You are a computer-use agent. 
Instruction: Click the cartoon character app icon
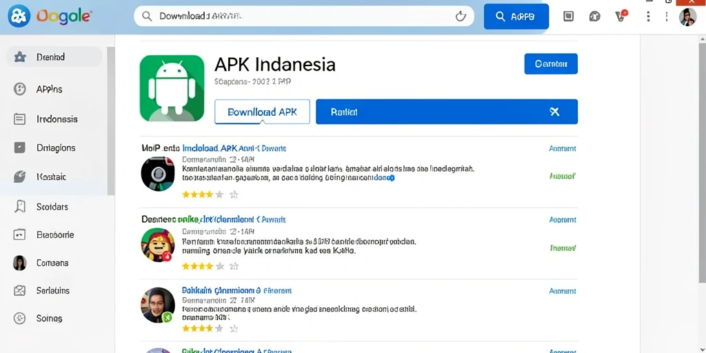point(158,245)
